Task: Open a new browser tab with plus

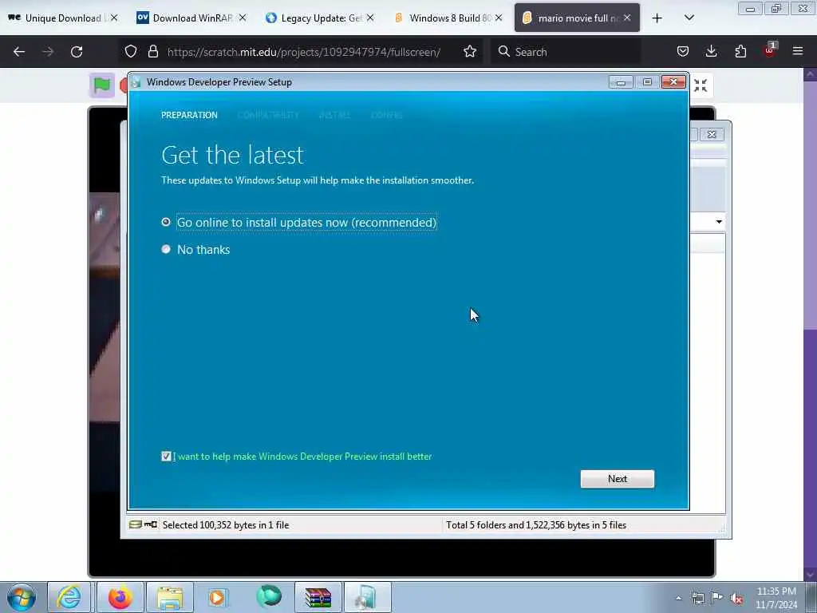Action: coord(657,18)
